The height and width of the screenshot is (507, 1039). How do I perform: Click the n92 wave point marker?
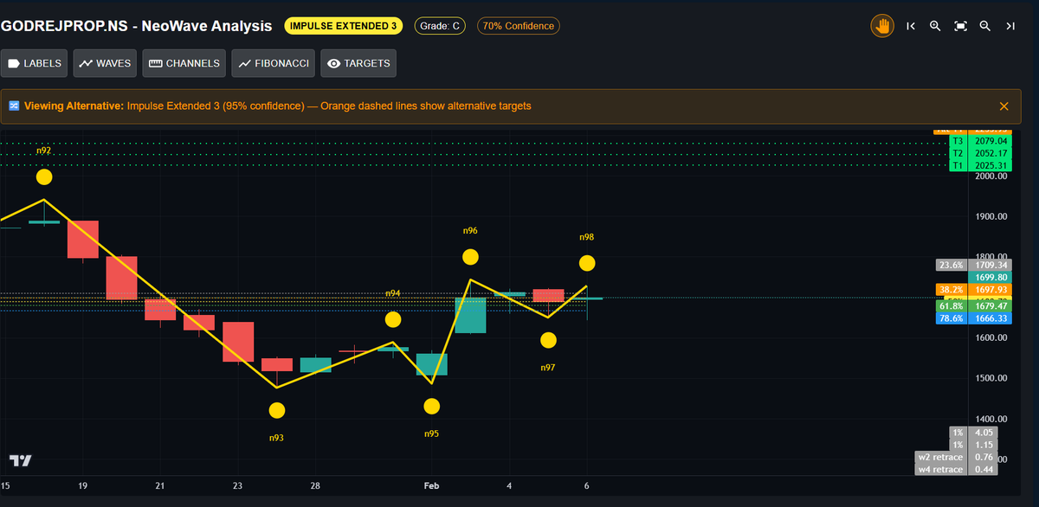tap(44, 176)
